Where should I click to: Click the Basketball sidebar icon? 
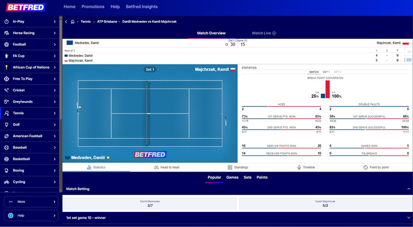pos(7,159)
